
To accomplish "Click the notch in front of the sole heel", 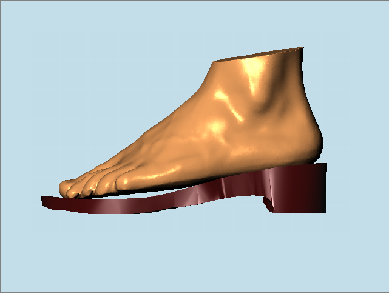I will click(265, 203).
